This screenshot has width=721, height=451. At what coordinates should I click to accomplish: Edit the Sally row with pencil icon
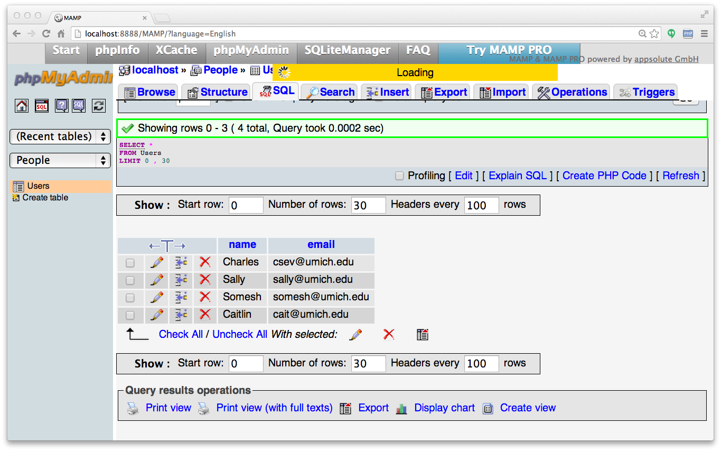[157, 280]
